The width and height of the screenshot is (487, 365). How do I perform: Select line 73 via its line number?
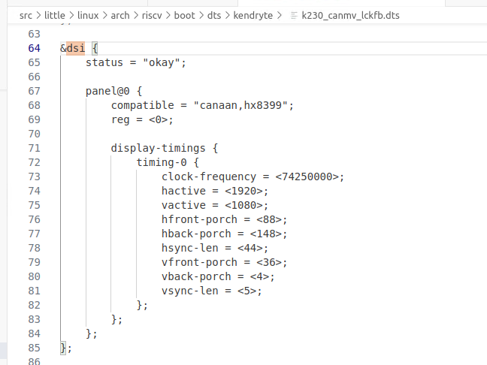click(34, 176)
